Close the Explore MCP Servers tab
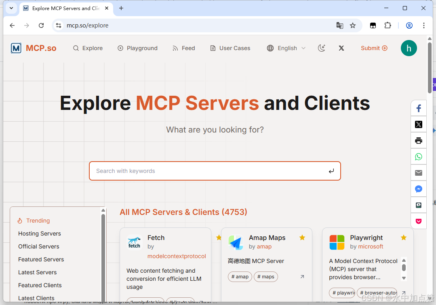436x305 pixels. (x=107, y=8)
